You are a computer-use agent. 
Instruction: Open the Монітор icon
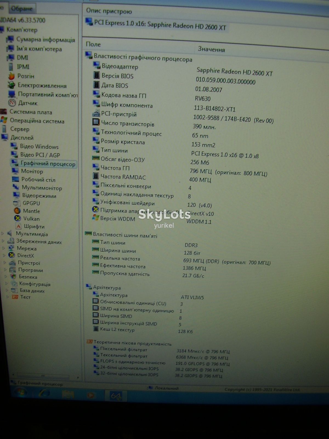point(15,171)
